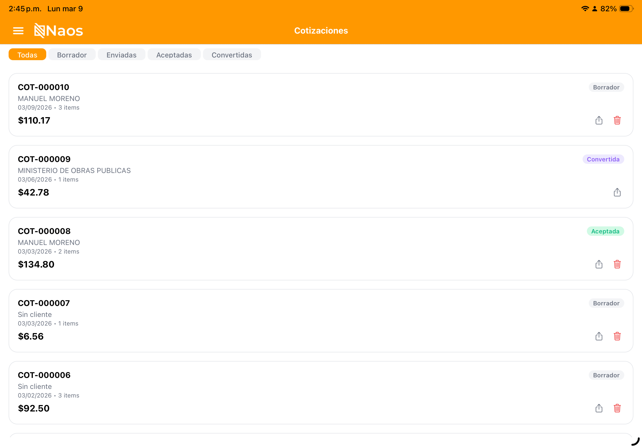Share quotation COT-000006
The width and height of the screenshot is (642, 448).
point(599,408)
